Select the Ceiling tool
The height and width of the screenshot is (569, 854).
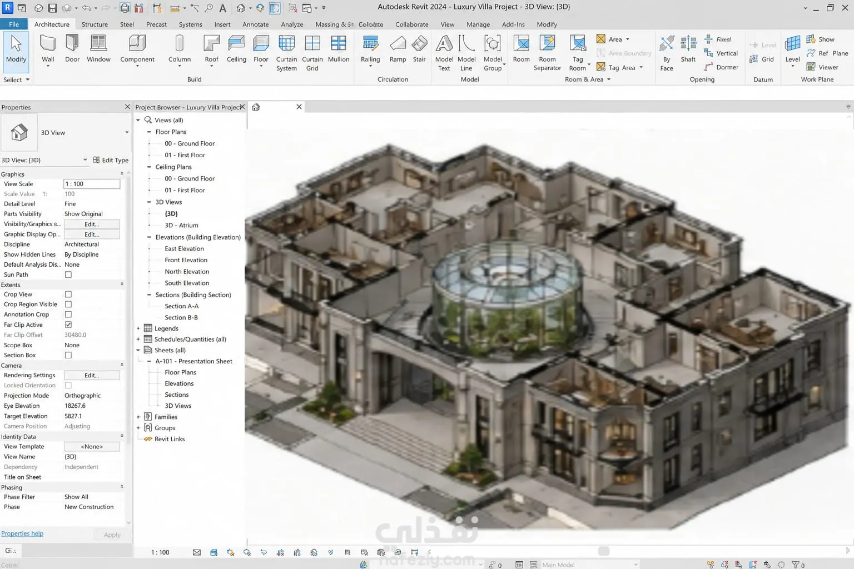236,49
